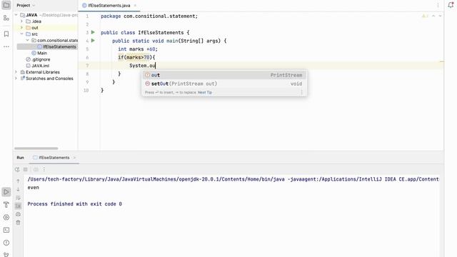Open completion popup options three-dot icon
The width and height of the screenshot is (457, 257).
point(301,92)
